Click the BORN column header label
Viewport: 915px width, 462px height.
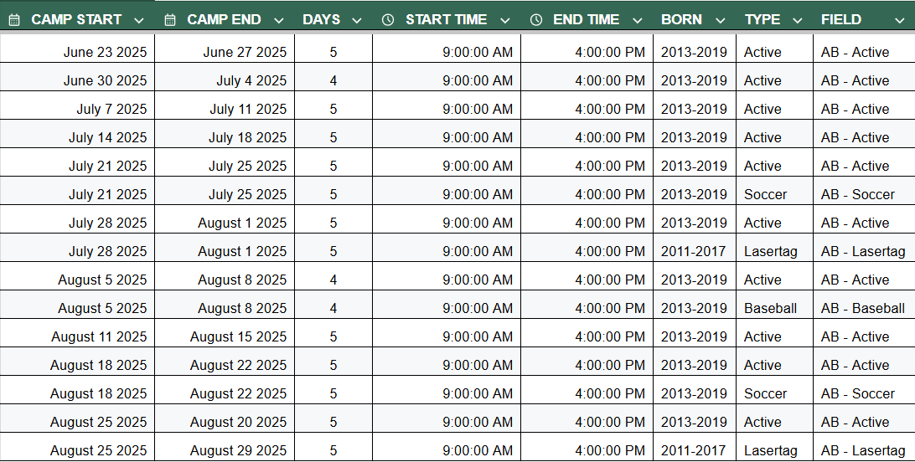click(x=681, y=20)
